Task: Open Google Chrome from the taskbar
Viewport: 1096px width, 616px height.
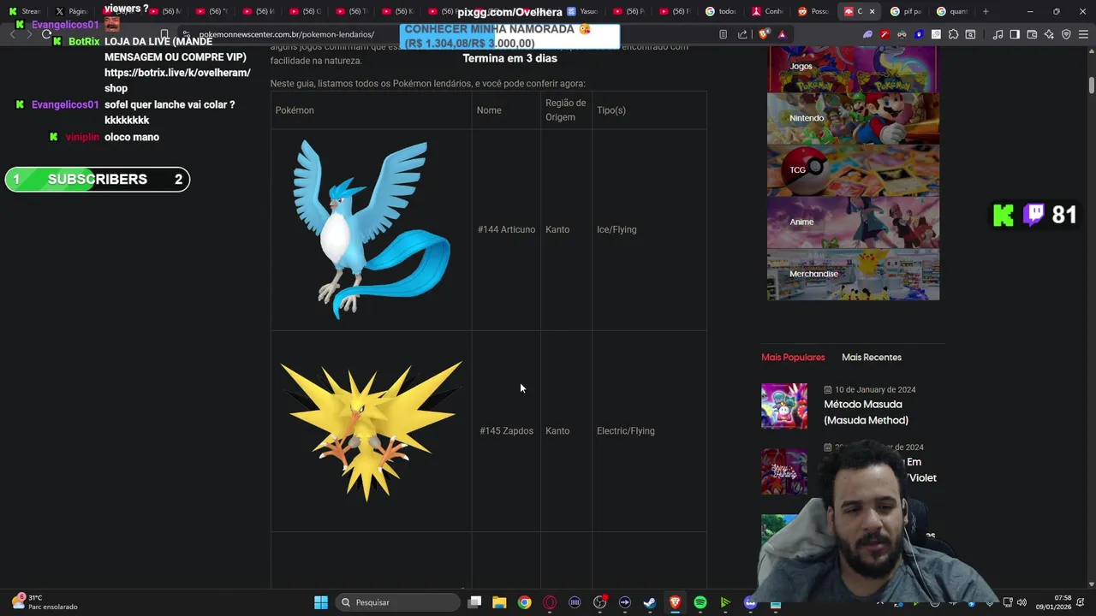Action: 524,602
